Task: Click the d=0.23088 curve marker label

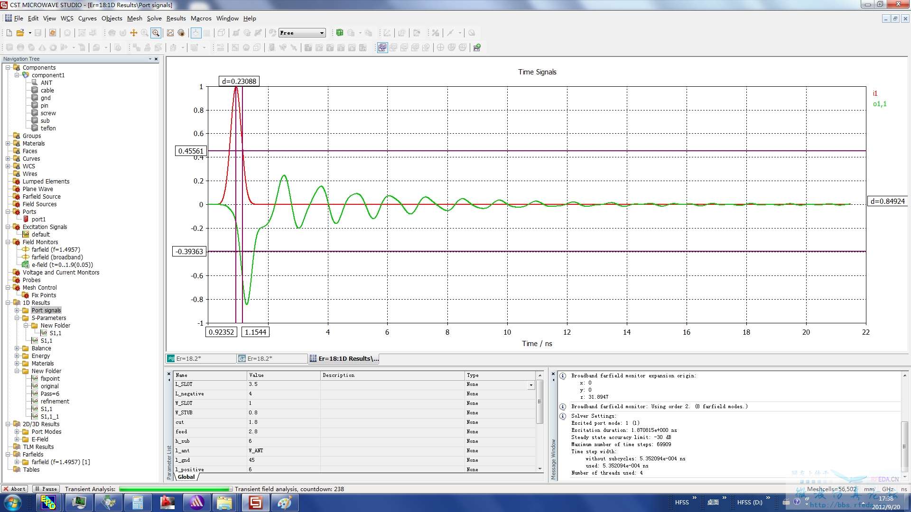Action: coord(239,81)
